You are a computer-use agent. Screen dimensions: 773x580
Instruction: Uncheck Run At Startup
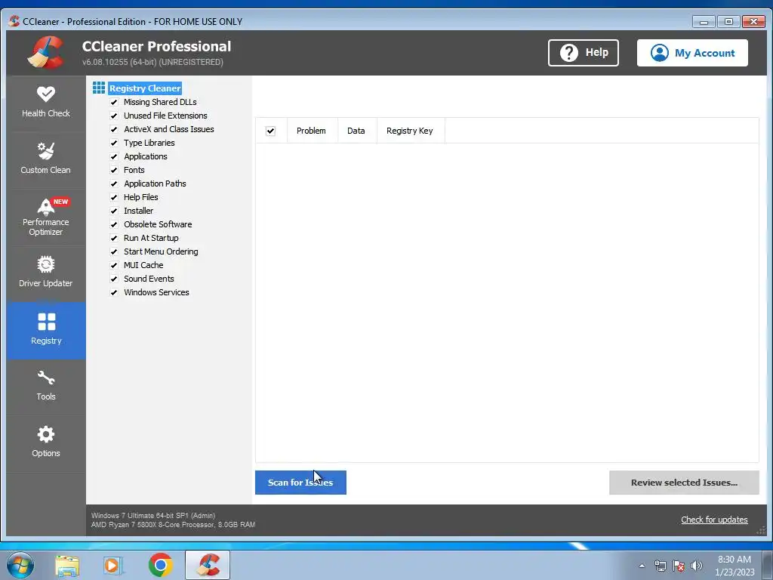(114, 238)
